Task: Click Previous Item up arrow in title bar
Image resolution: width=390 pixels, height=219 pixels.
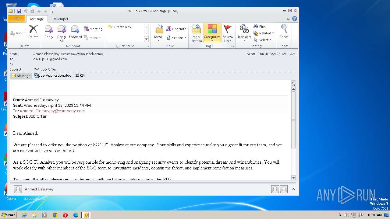Action: 39,11
